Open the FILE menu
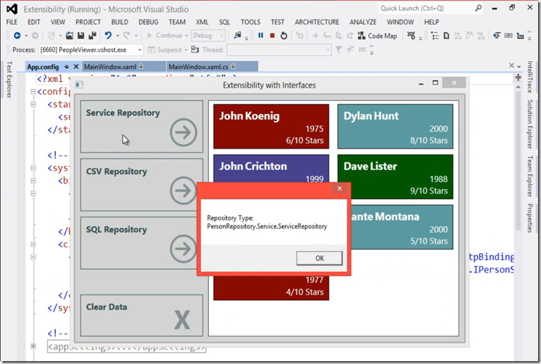This screenshot has width=541, height=364. pyautogui.click(x=12, y=22)
